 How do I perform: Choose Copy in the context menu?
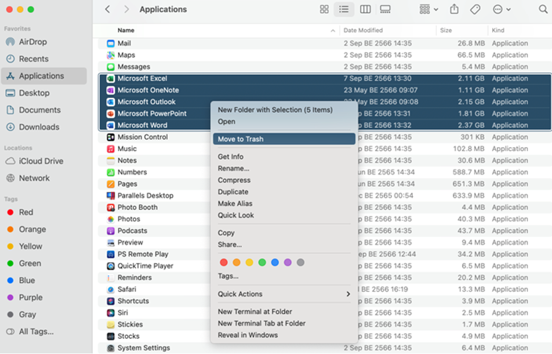point(284,232)
